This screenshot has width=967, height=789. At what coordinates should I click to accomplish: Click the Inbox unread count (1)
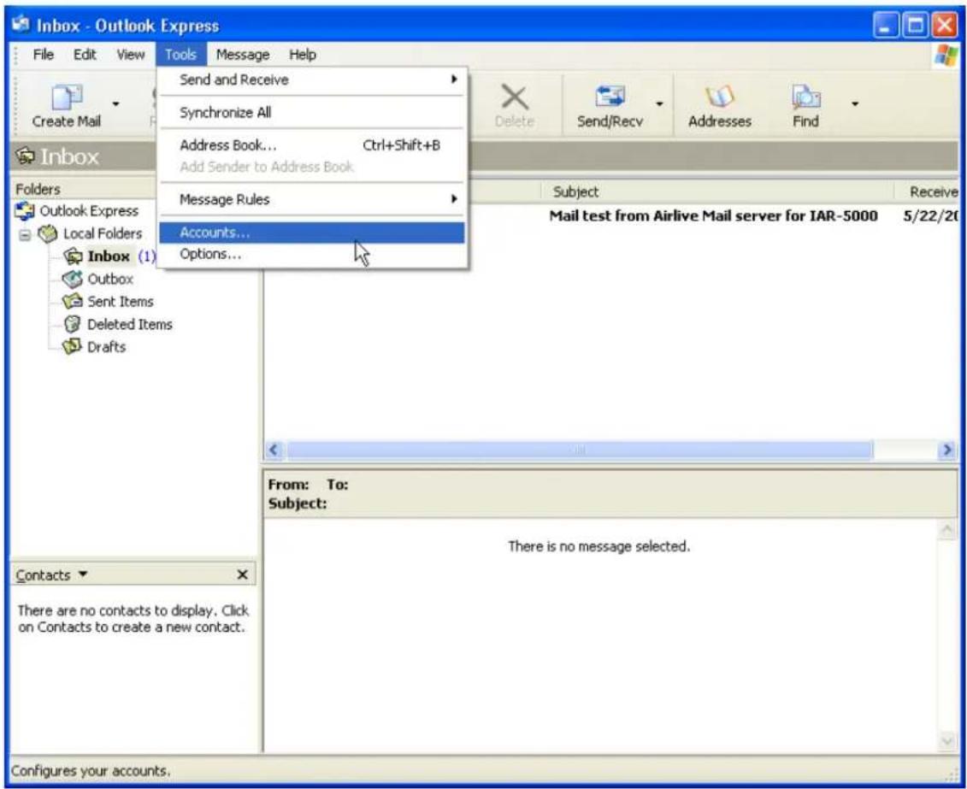pyautogui.click(x=147, y=256)
